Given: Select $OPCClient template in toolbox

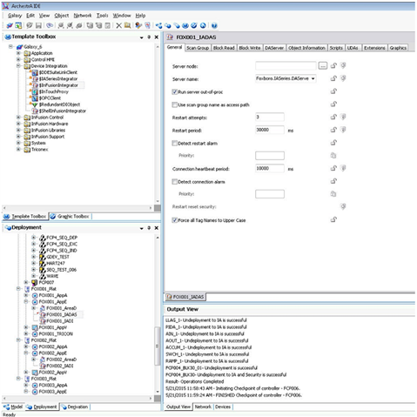Looking at the screenshot, I should (50, 98).
